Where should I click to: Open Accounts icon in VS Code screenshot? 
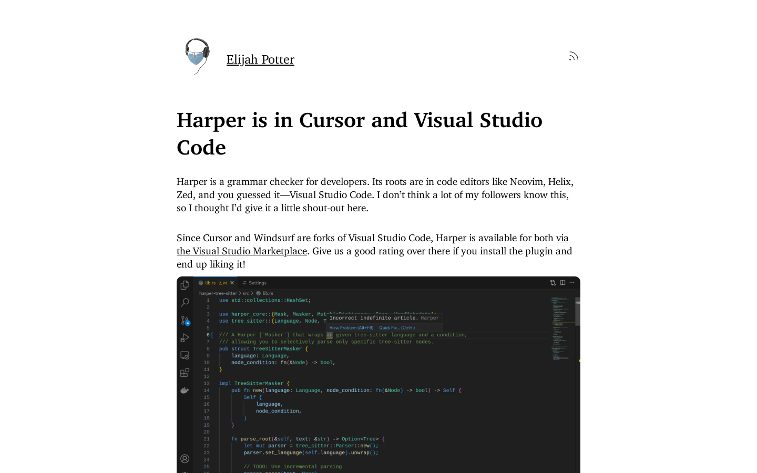[185, 459]
